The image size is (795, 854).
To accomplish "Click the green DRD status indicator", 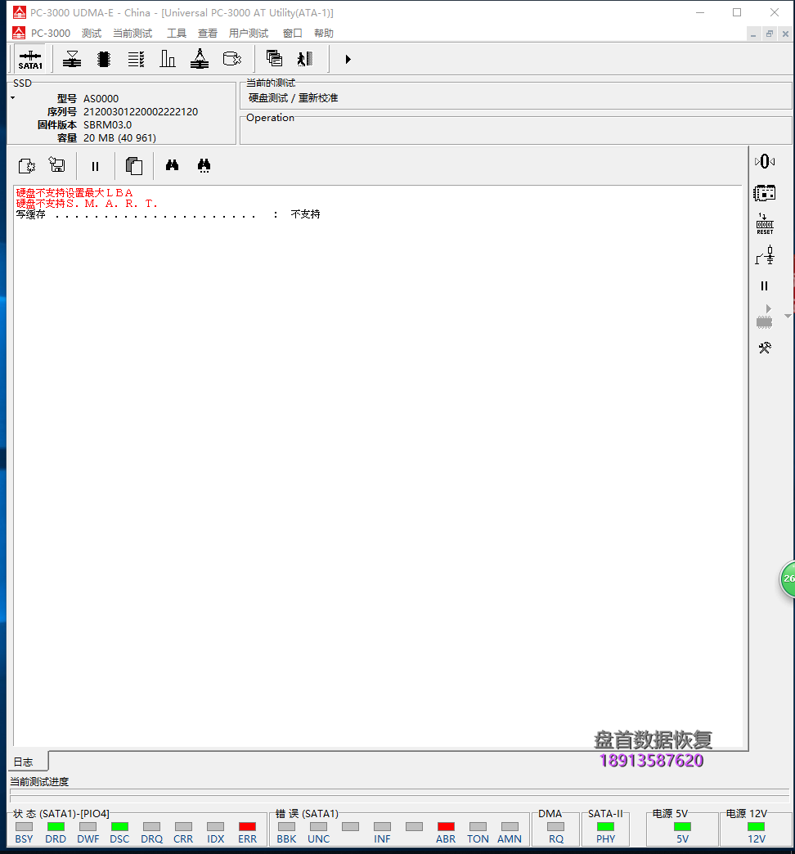I will (x=56, y=827).
